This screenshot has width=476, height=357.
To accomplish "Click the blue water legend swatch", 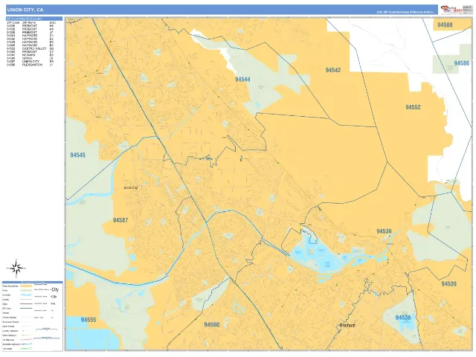I will pyautogui.click(x=27, y=295).
